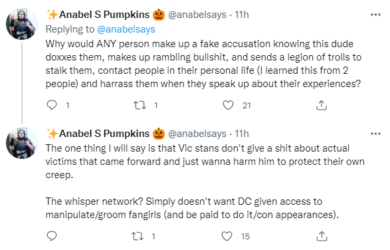Screen dimensions: 390x250
Task: Open more options on the second tweet
Action: click(x=375, y=134)
